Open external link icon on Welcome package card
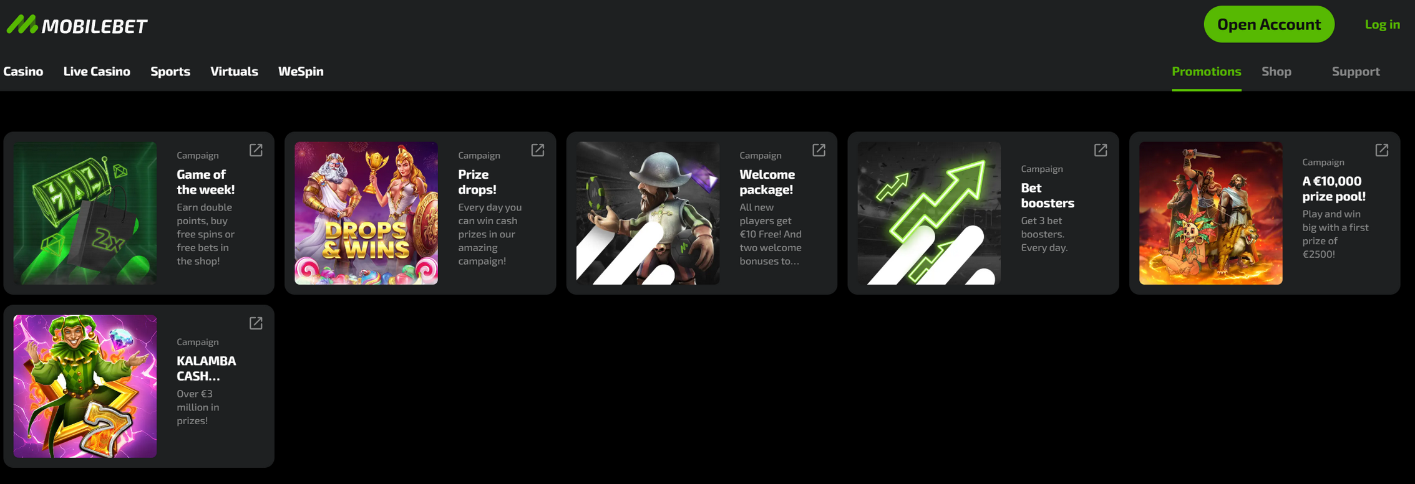Image resolution: width=1415 pixels, height=484 pixels. coord(819,150)
